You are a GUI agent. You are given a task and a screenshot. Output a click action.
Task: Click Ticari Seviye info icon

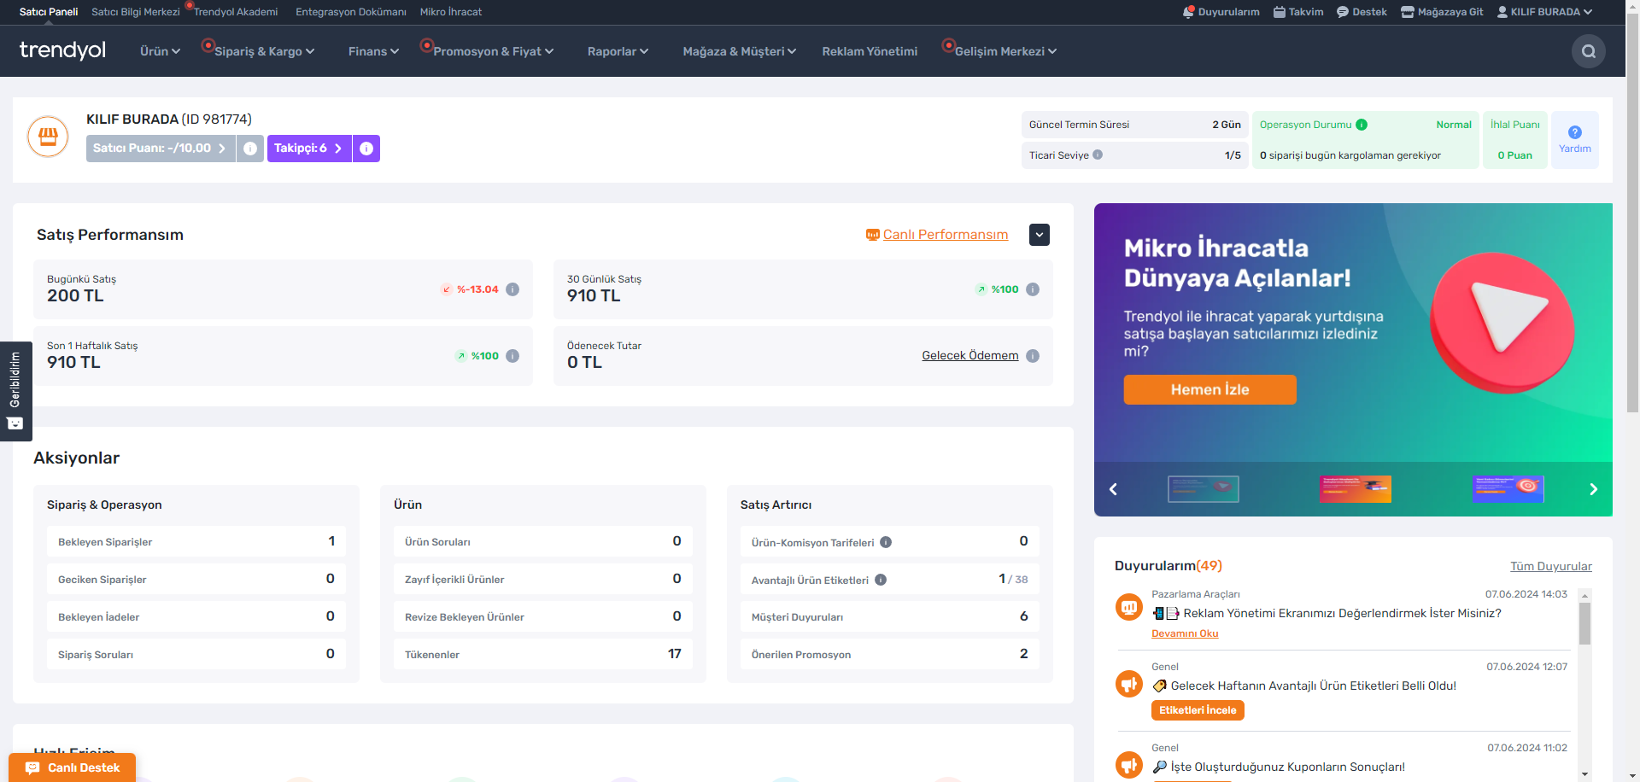pos(1098,155)
